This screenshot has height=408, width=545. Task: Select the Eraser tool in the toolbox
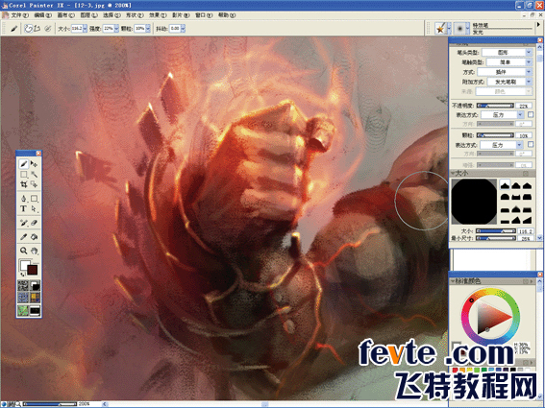coord(34,223)
